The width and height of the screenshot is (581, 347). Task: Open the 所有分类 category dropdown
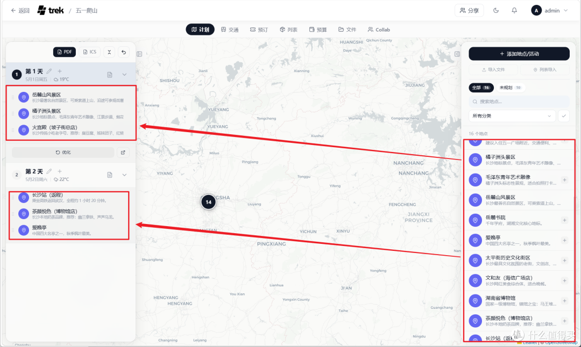point(512,116)
